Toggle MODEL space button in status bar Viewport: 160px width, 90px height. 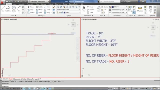point(110,89)
